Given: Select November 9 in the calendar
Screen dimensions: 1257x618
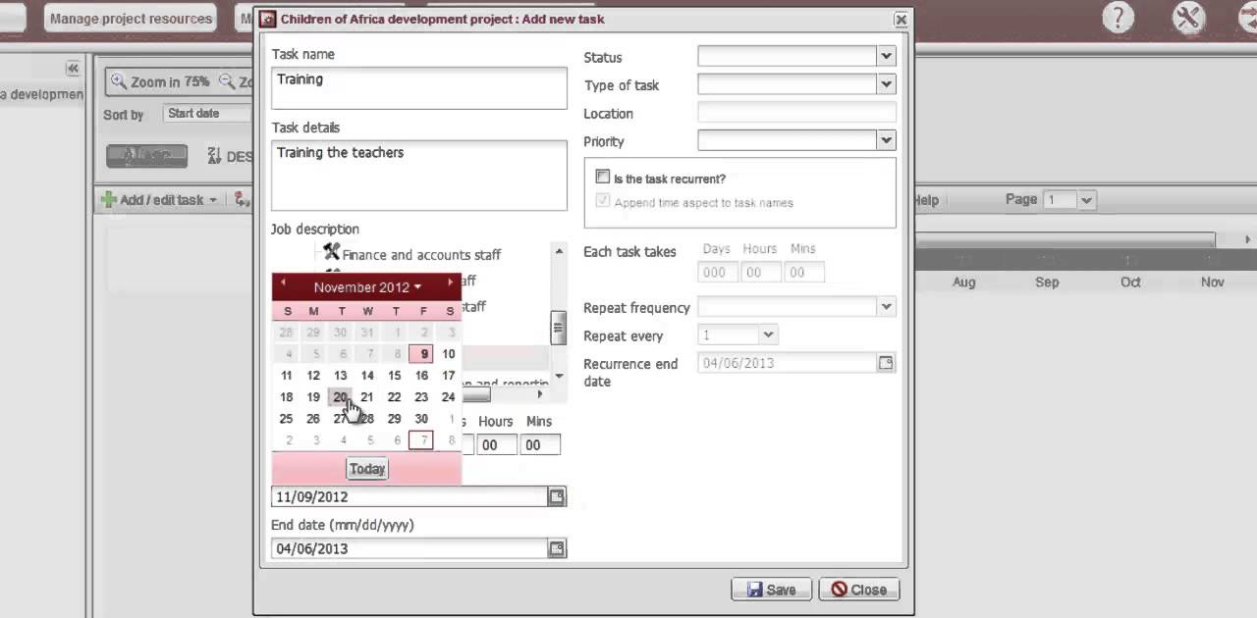Looking at the screenshot, I should 422,354.
